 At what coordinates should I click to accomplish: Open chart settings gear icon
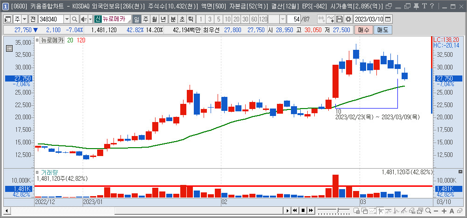(x=348, y=19)
